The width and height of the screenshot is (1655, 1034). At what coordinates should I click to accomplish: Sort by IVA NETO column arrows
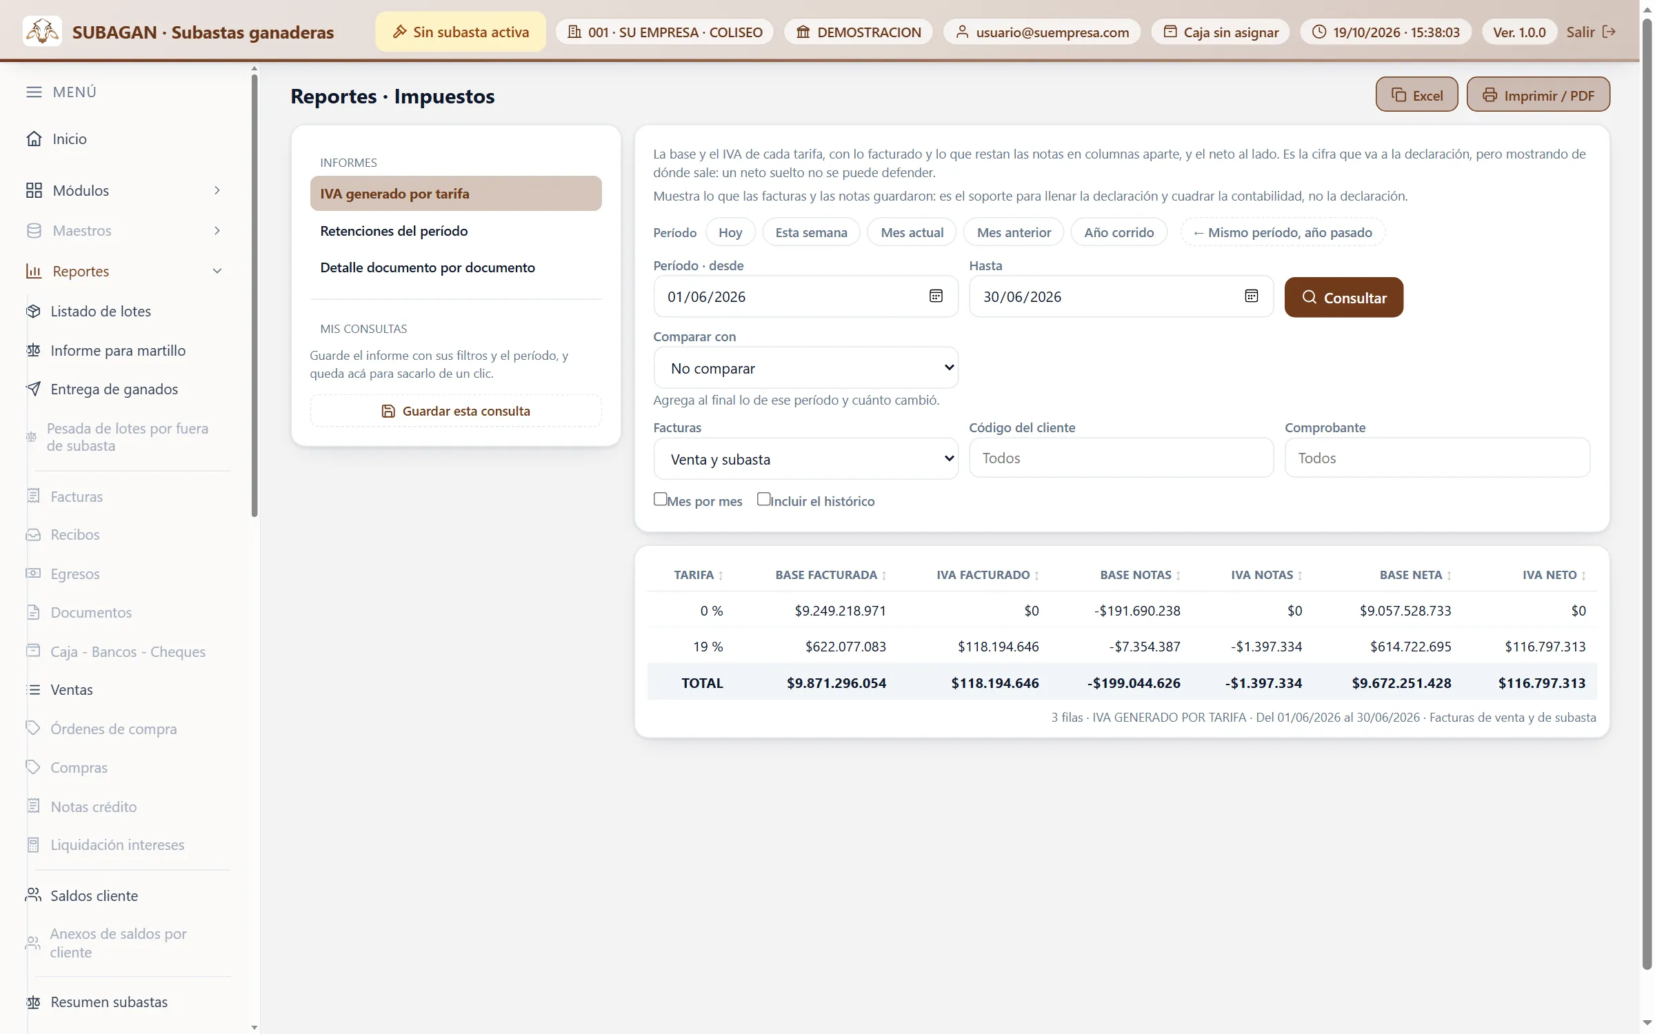click(1583, 575)
